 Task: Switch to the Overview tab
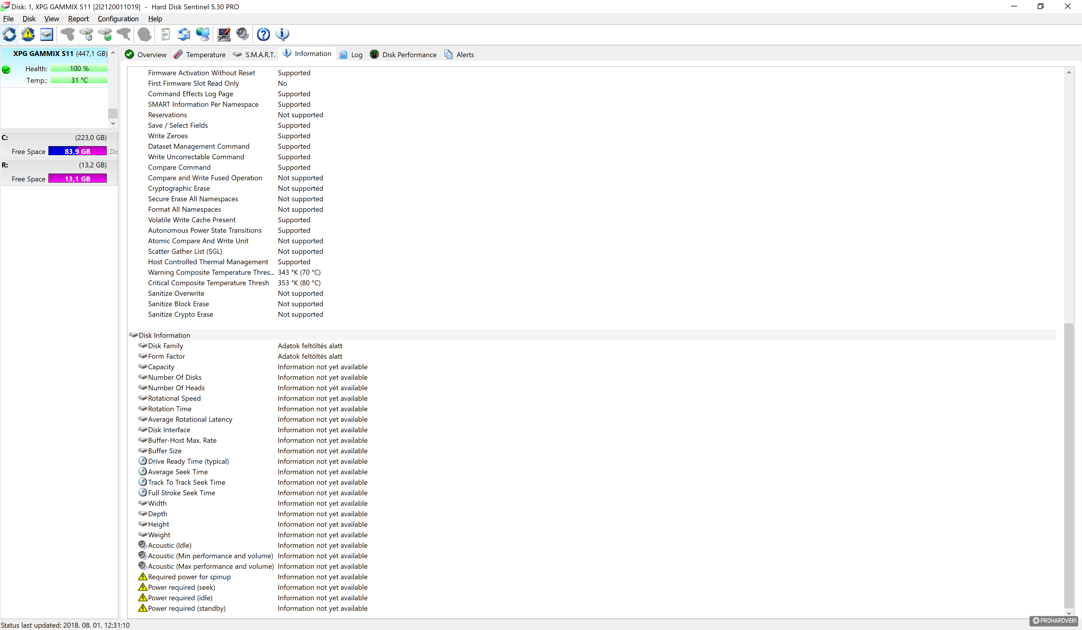click(x=145, y=55)
